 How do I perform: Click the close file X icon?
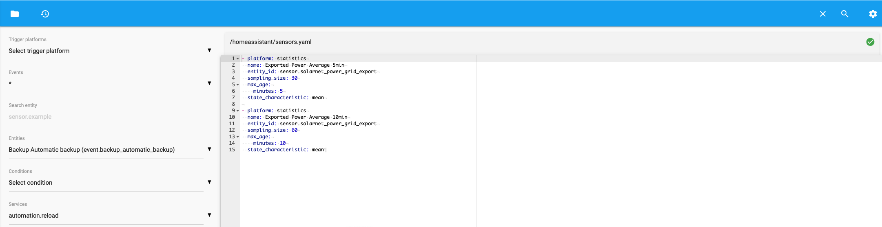[x=822, y=14]
